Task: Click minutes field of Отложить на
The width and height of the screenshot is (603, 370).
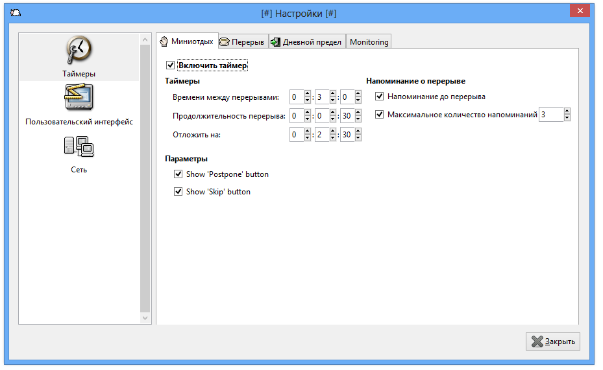Action: tap(322, 135)
